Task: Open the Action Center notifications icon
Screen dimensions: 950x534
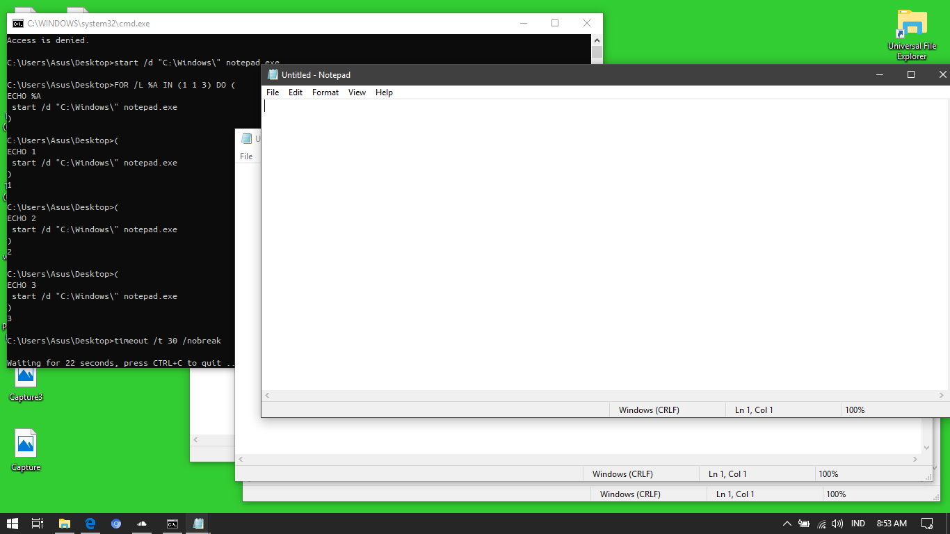Action: pyautogui.click(x=927, y=524)
